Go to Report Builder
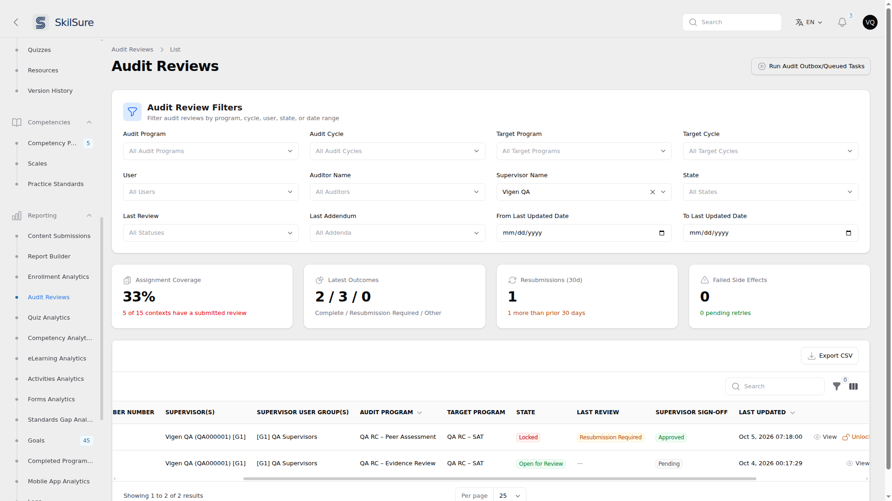Screen dimensions: 892x501 point(49,257)
